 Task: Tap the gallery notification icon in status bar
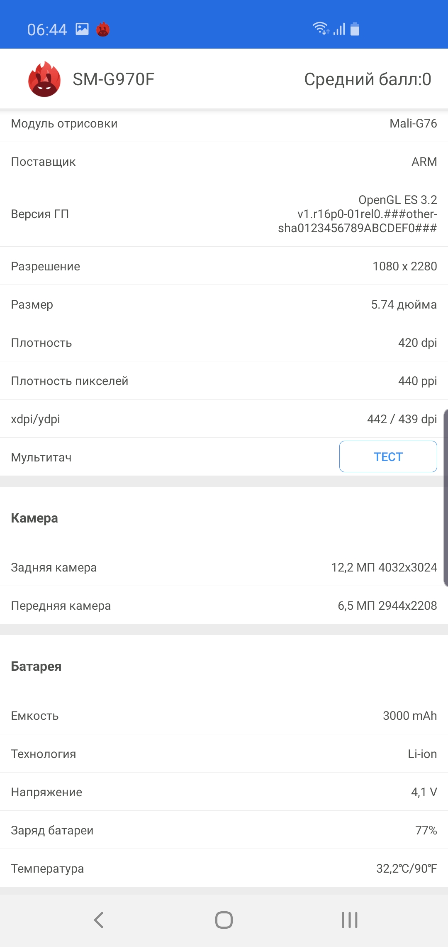pos(82,29)
